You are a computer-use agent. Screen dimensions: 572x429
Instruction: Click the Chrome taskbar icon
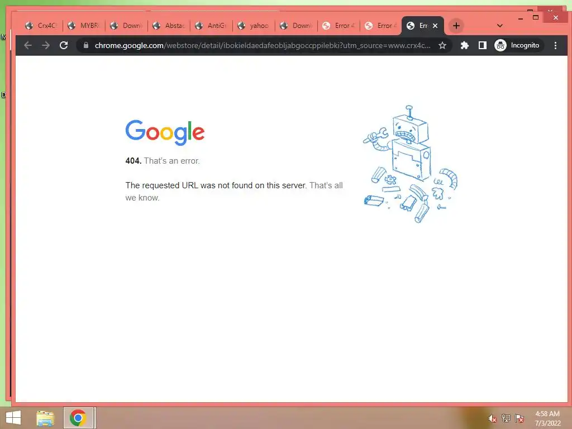[x=78, y=418]
